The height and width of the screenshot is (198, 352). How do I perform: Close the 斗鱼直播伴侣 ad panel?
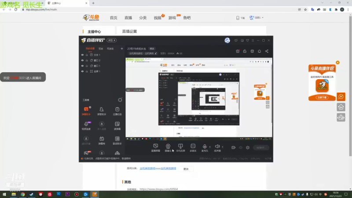point(337,62)
